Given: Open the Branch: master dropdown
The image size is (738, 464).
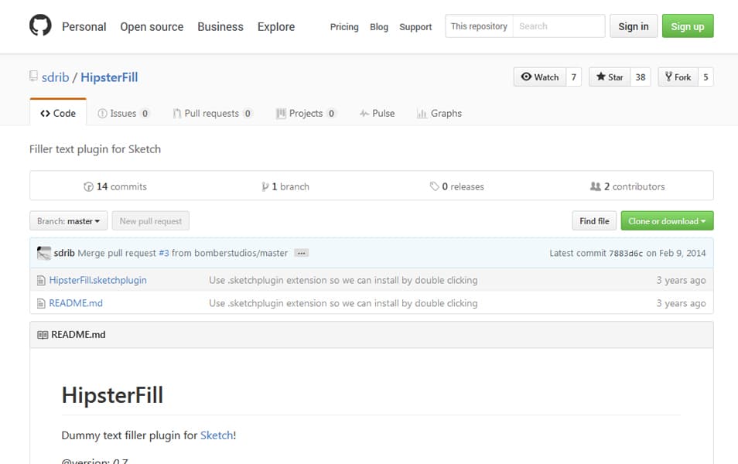Looking at the screenshot, I should (x=69, y=221).
